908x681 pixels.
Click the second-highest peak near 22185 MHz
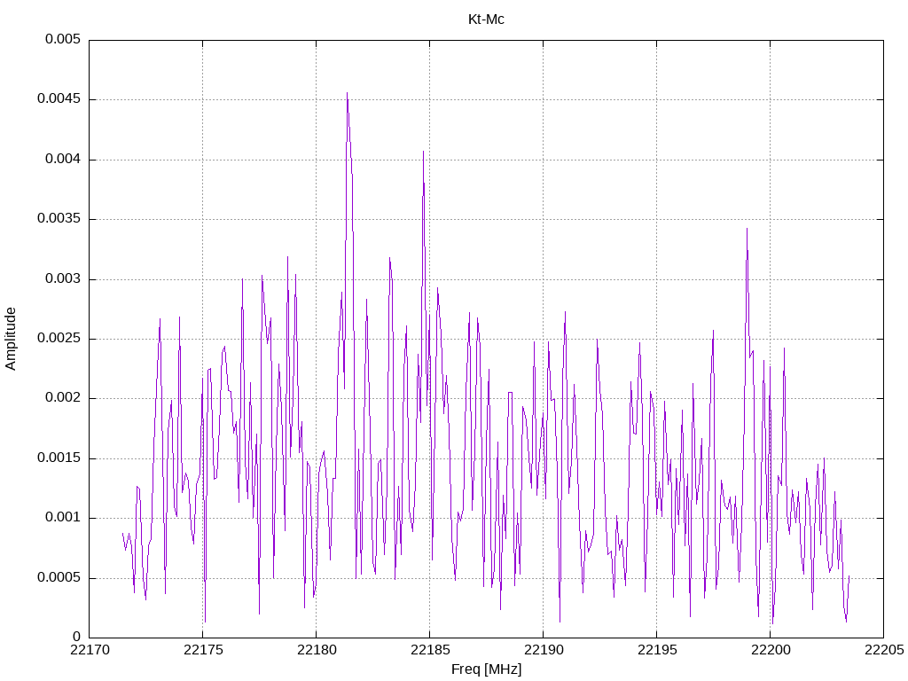[423, 153]
